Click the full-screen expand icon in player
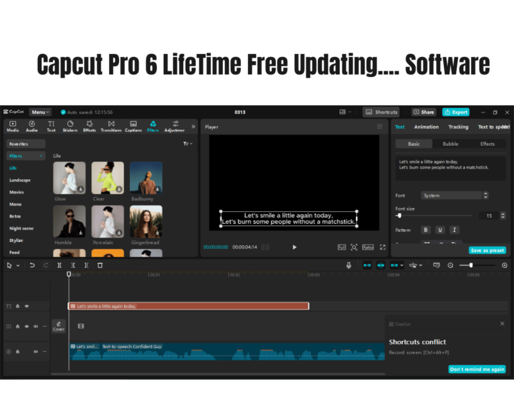Screen dimensions: 514x411 (x=382, y=247)
